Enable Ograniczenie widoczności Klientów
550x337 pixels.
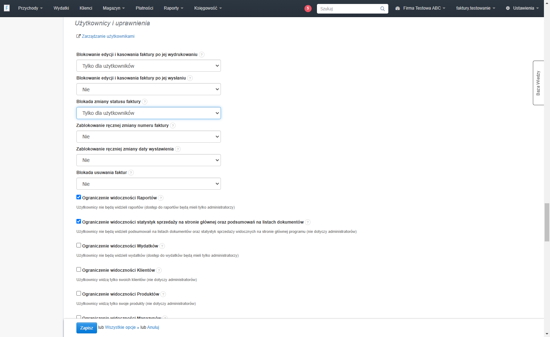point(79,270)
